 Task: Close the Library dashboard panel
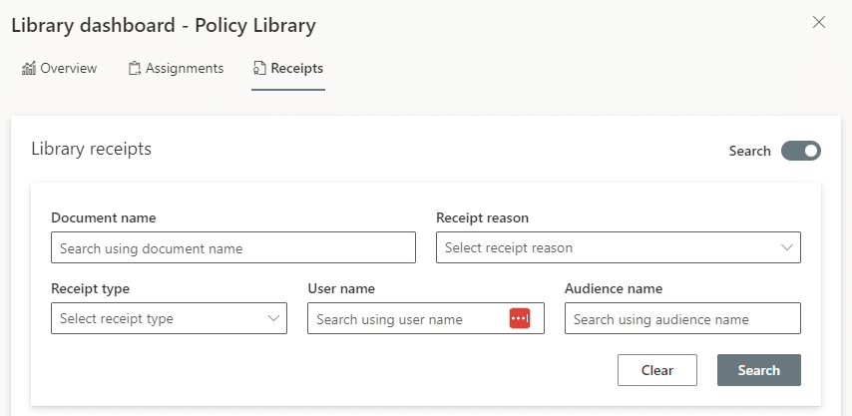(x=818, y=22)
